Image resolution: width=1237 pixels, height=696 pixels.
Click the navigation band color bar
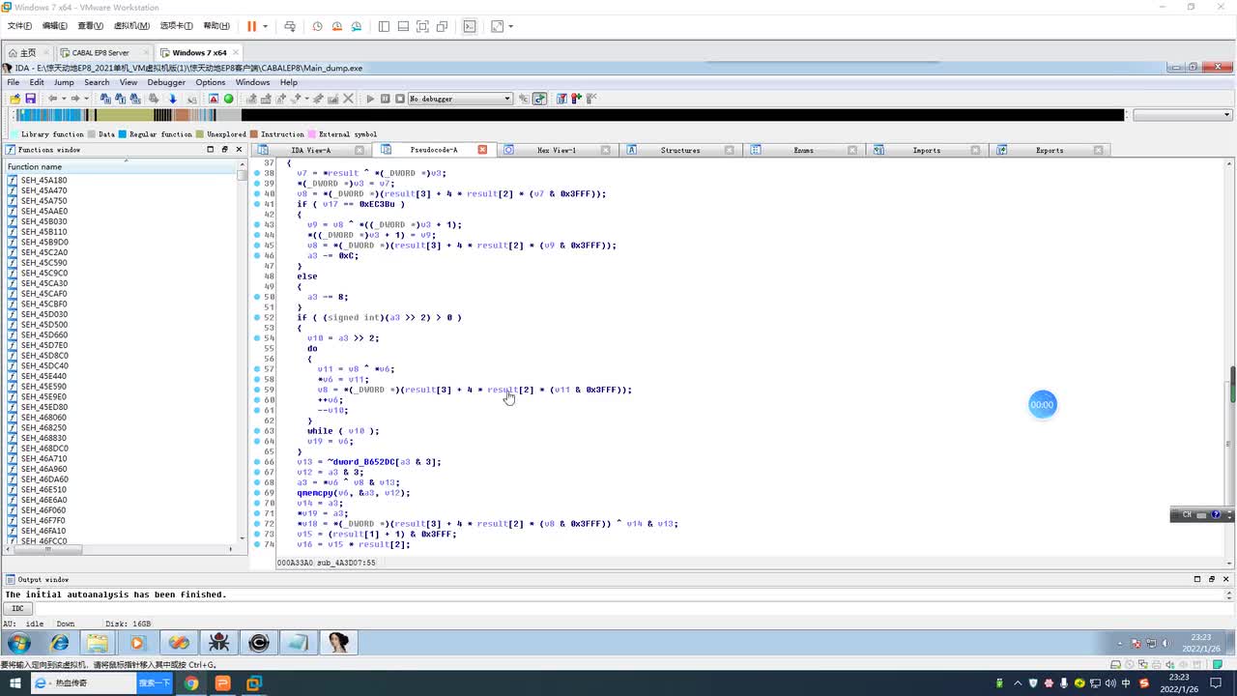570,115
